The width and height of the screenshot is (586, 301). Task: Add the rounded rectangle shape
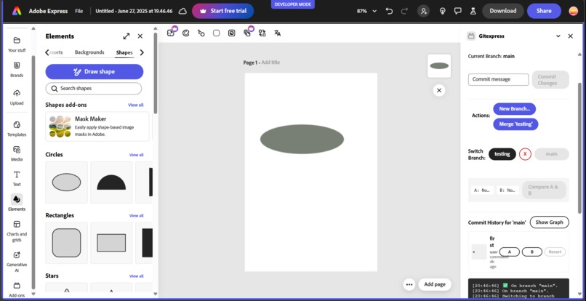66,243
